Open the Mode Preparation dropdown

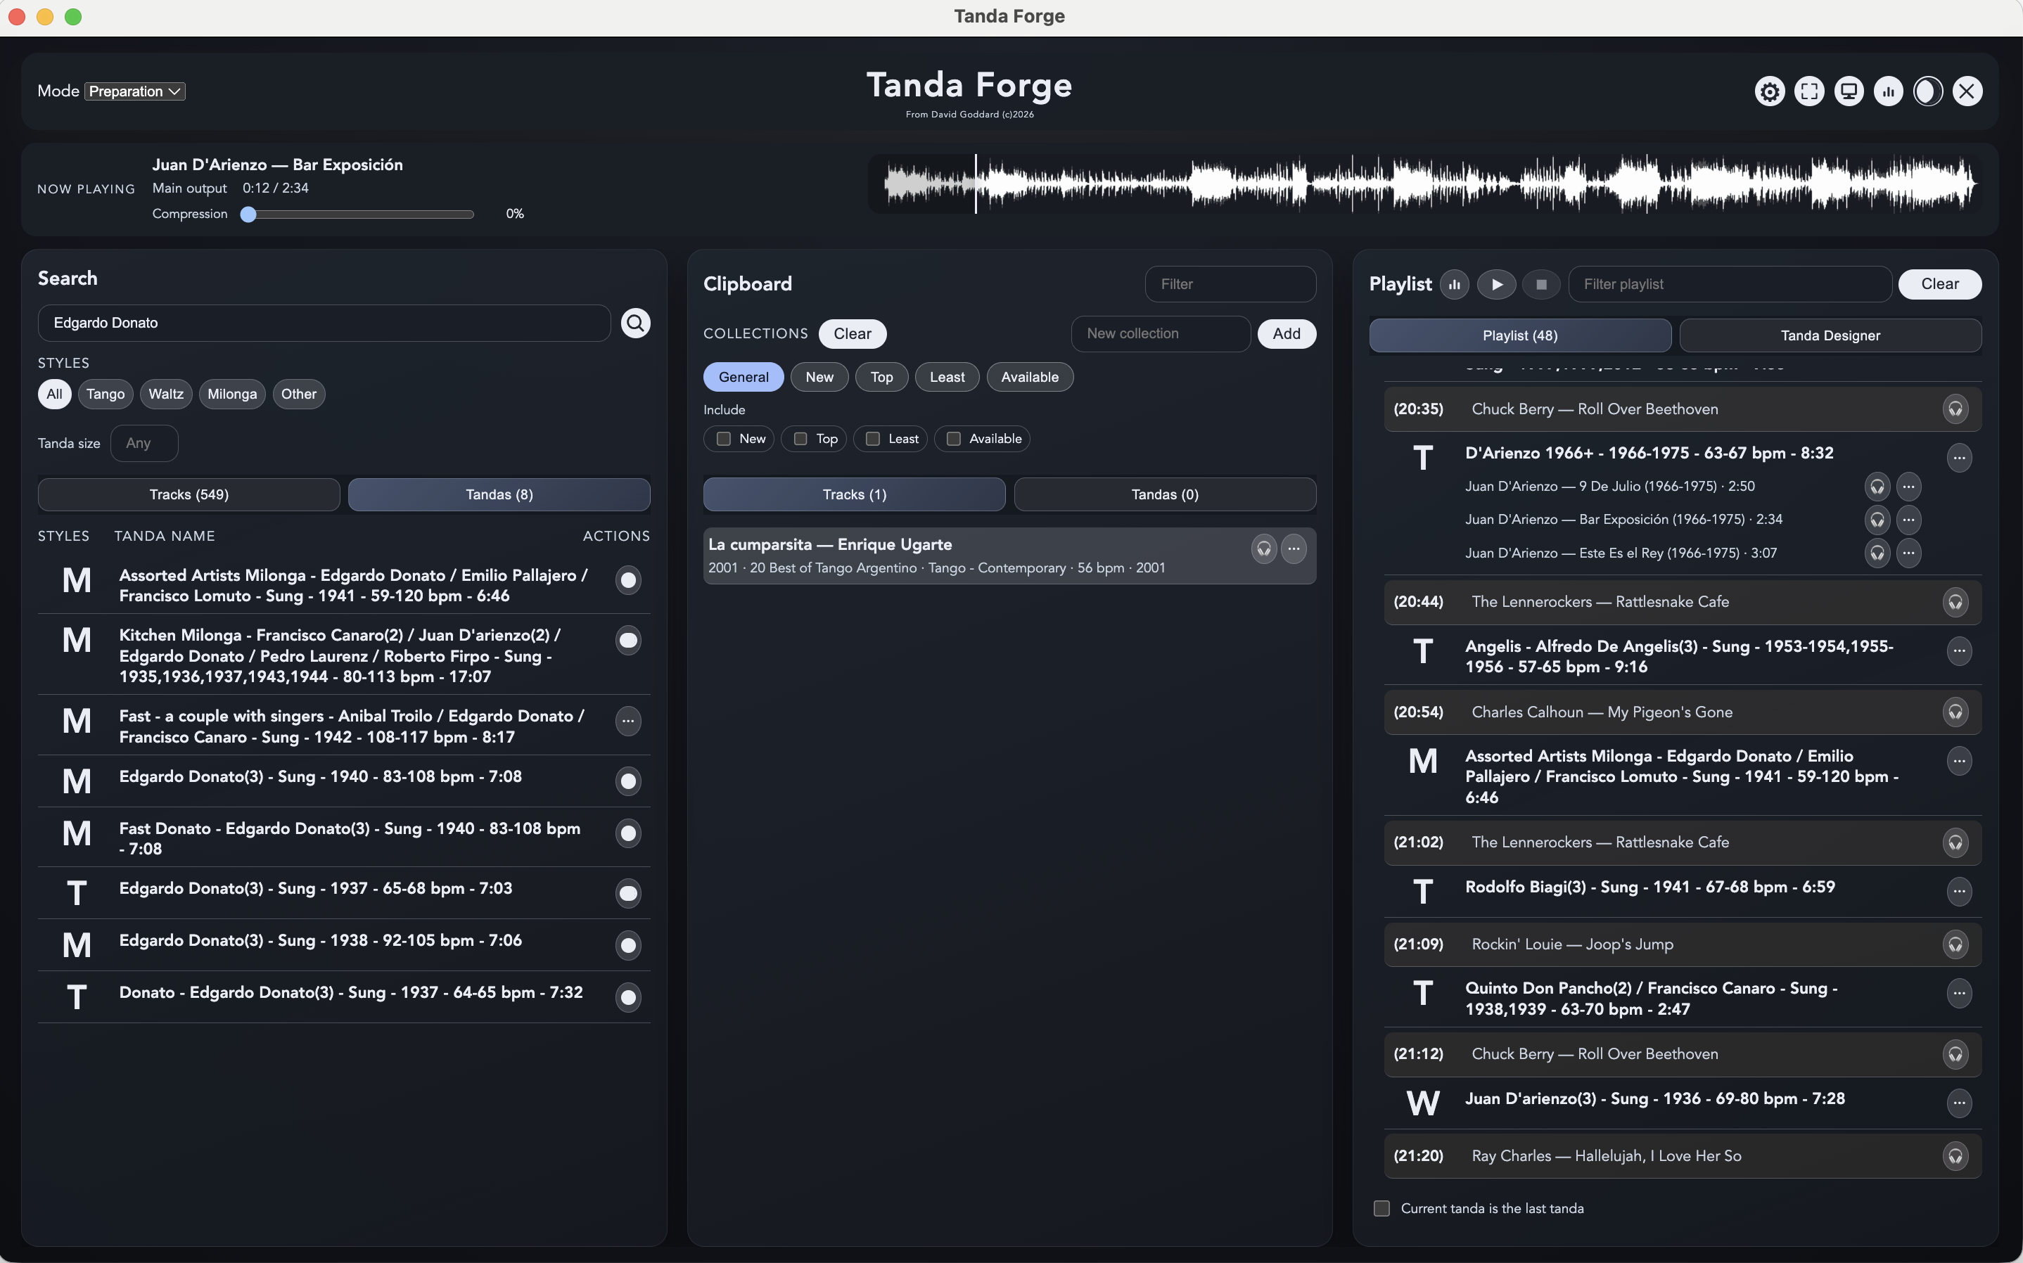[135, 91]
